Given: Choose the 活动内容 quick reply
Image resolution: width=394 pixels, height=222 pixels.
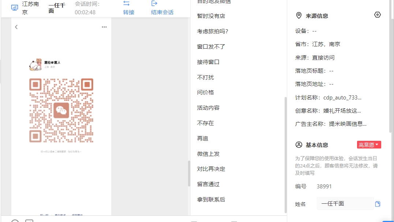Looking at the screenshot, I should pos(208,108).
